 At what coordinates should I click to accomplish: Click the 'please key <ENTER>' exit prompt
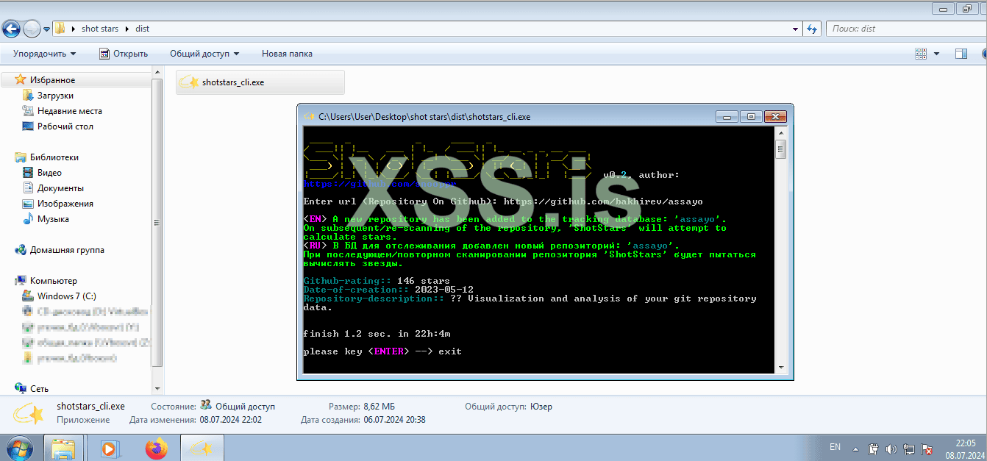pyautogui.click(x=382, y=351)
